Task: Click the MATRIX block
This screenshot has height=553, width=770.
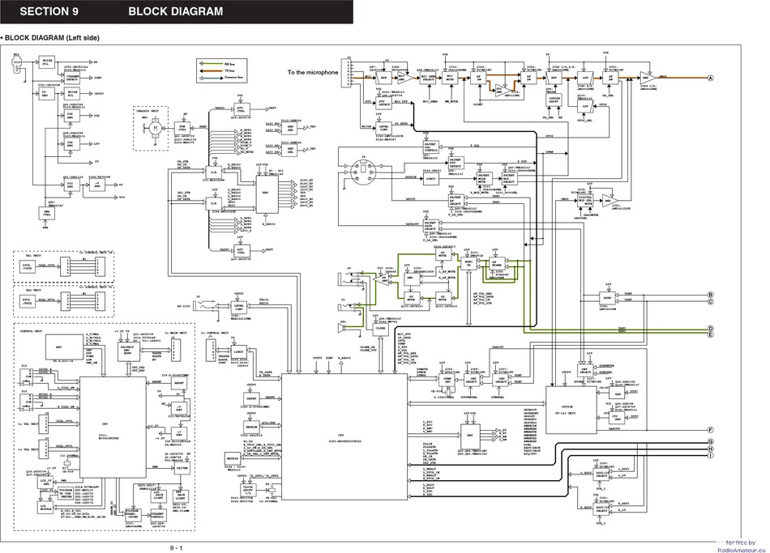Action: tap(231, 457)
